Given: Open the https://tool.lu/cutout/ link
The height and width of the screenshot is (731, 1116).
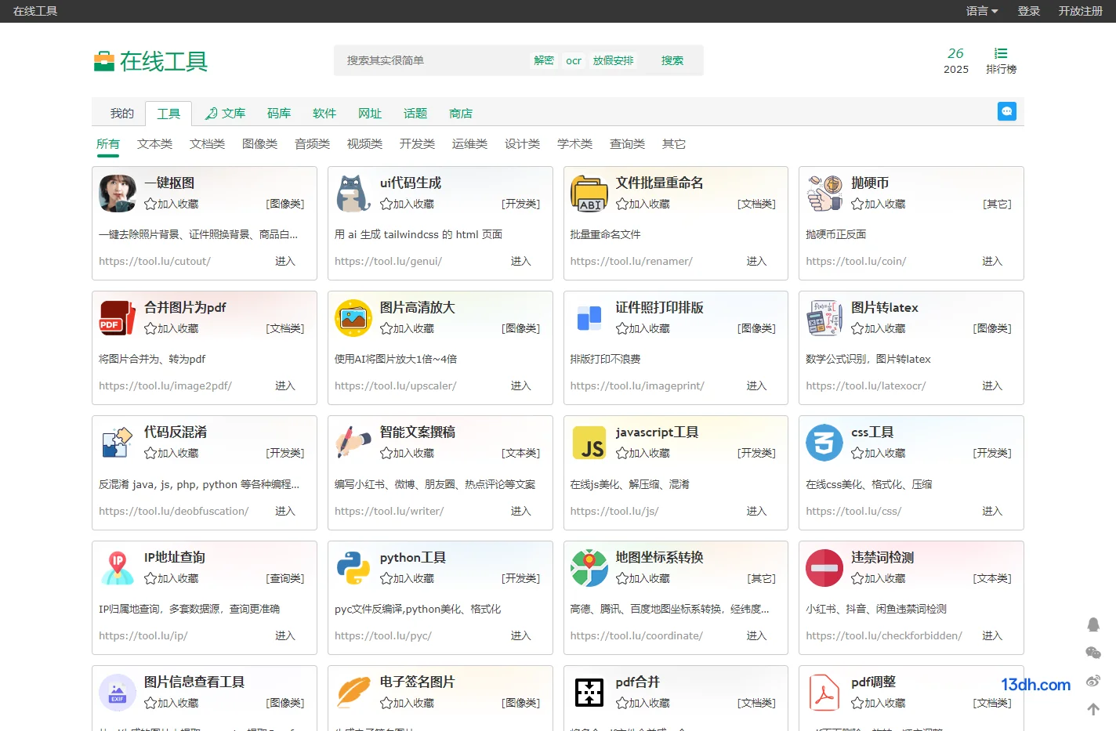Looking at the screenshot, I should [154, 261].
